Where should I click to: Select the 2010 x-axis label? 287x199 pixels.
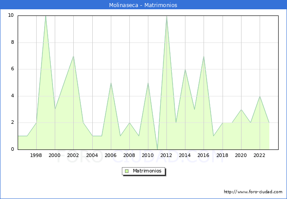pyautogui.click(x=148, y=155)
